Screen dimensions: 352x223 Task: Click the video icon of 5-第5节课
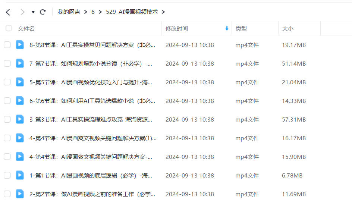20,82
